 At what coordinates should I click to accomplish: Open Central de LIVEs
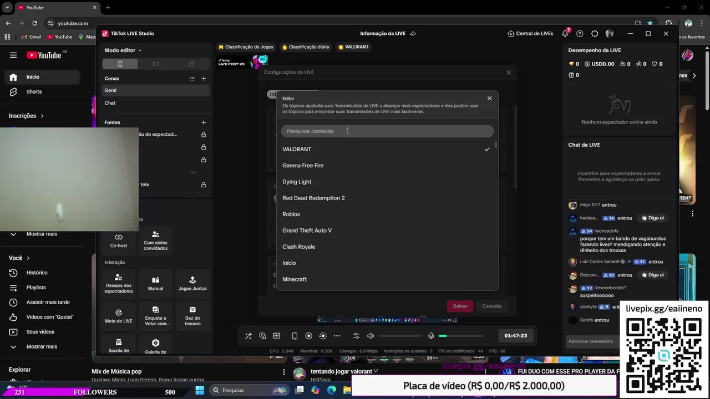point(530,33)
